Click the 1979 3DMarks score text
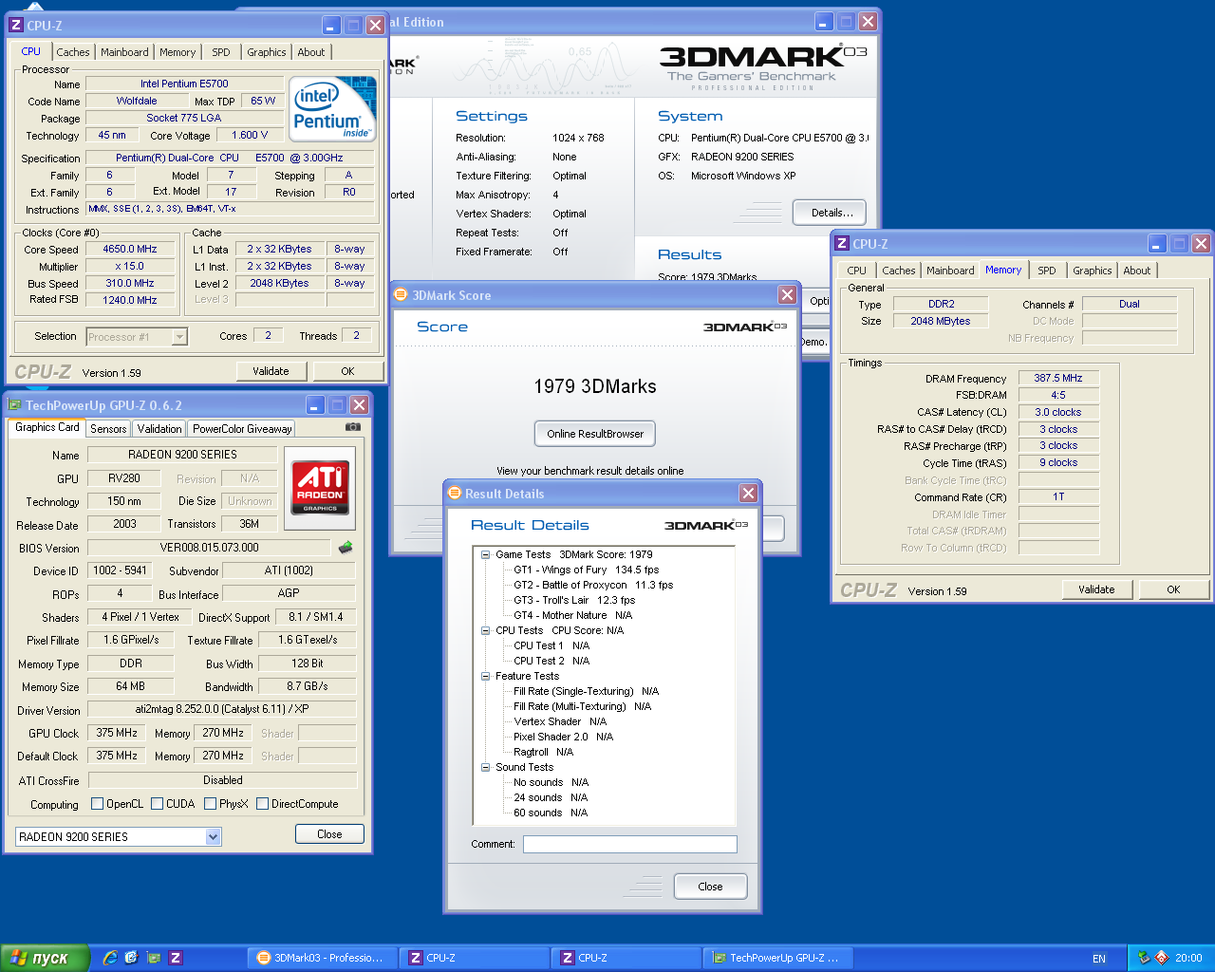Viewport: 1215px width, 972px height. [x=595, y=386]
